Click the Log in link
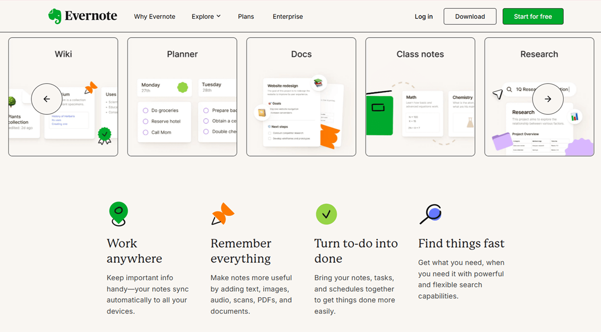 (424, 16)
